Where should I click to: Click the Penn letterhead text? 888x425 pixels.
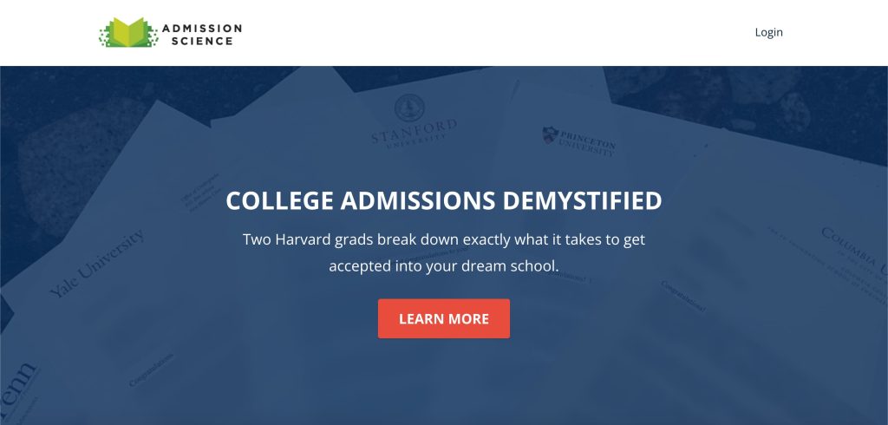17,387
